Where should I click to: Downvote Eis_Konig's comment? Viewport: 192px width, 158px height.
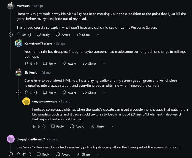coord(36,93)
